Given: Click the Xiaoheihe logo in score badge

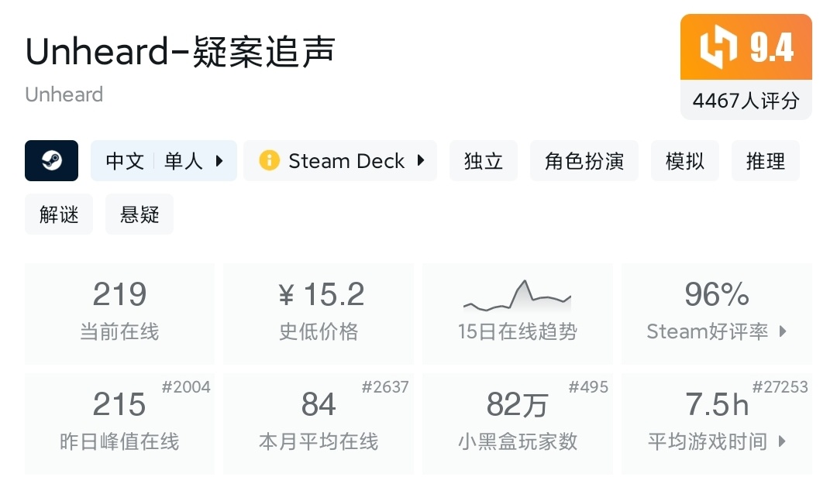Looking at the screenshot, I should click(x=718, y=46).
